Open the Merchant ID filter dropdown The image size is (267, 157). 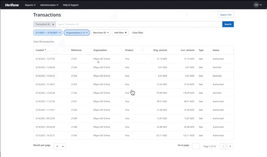[101, 32]
